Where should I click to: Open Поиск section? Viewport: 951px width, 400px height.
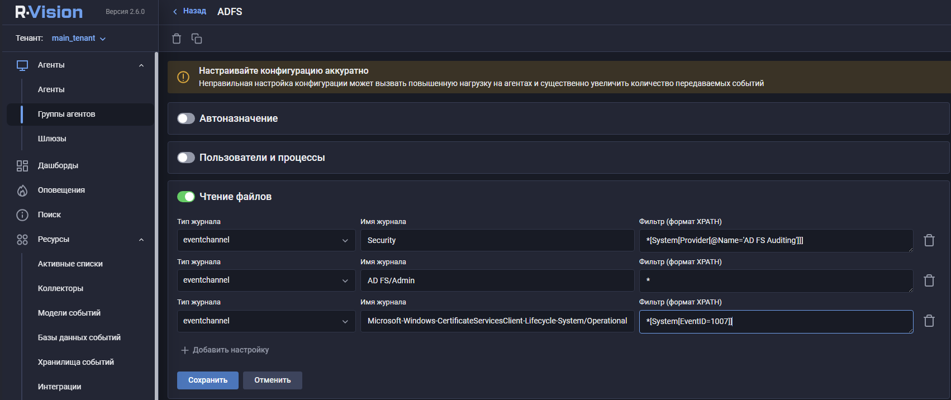click(x=49, y=215)
